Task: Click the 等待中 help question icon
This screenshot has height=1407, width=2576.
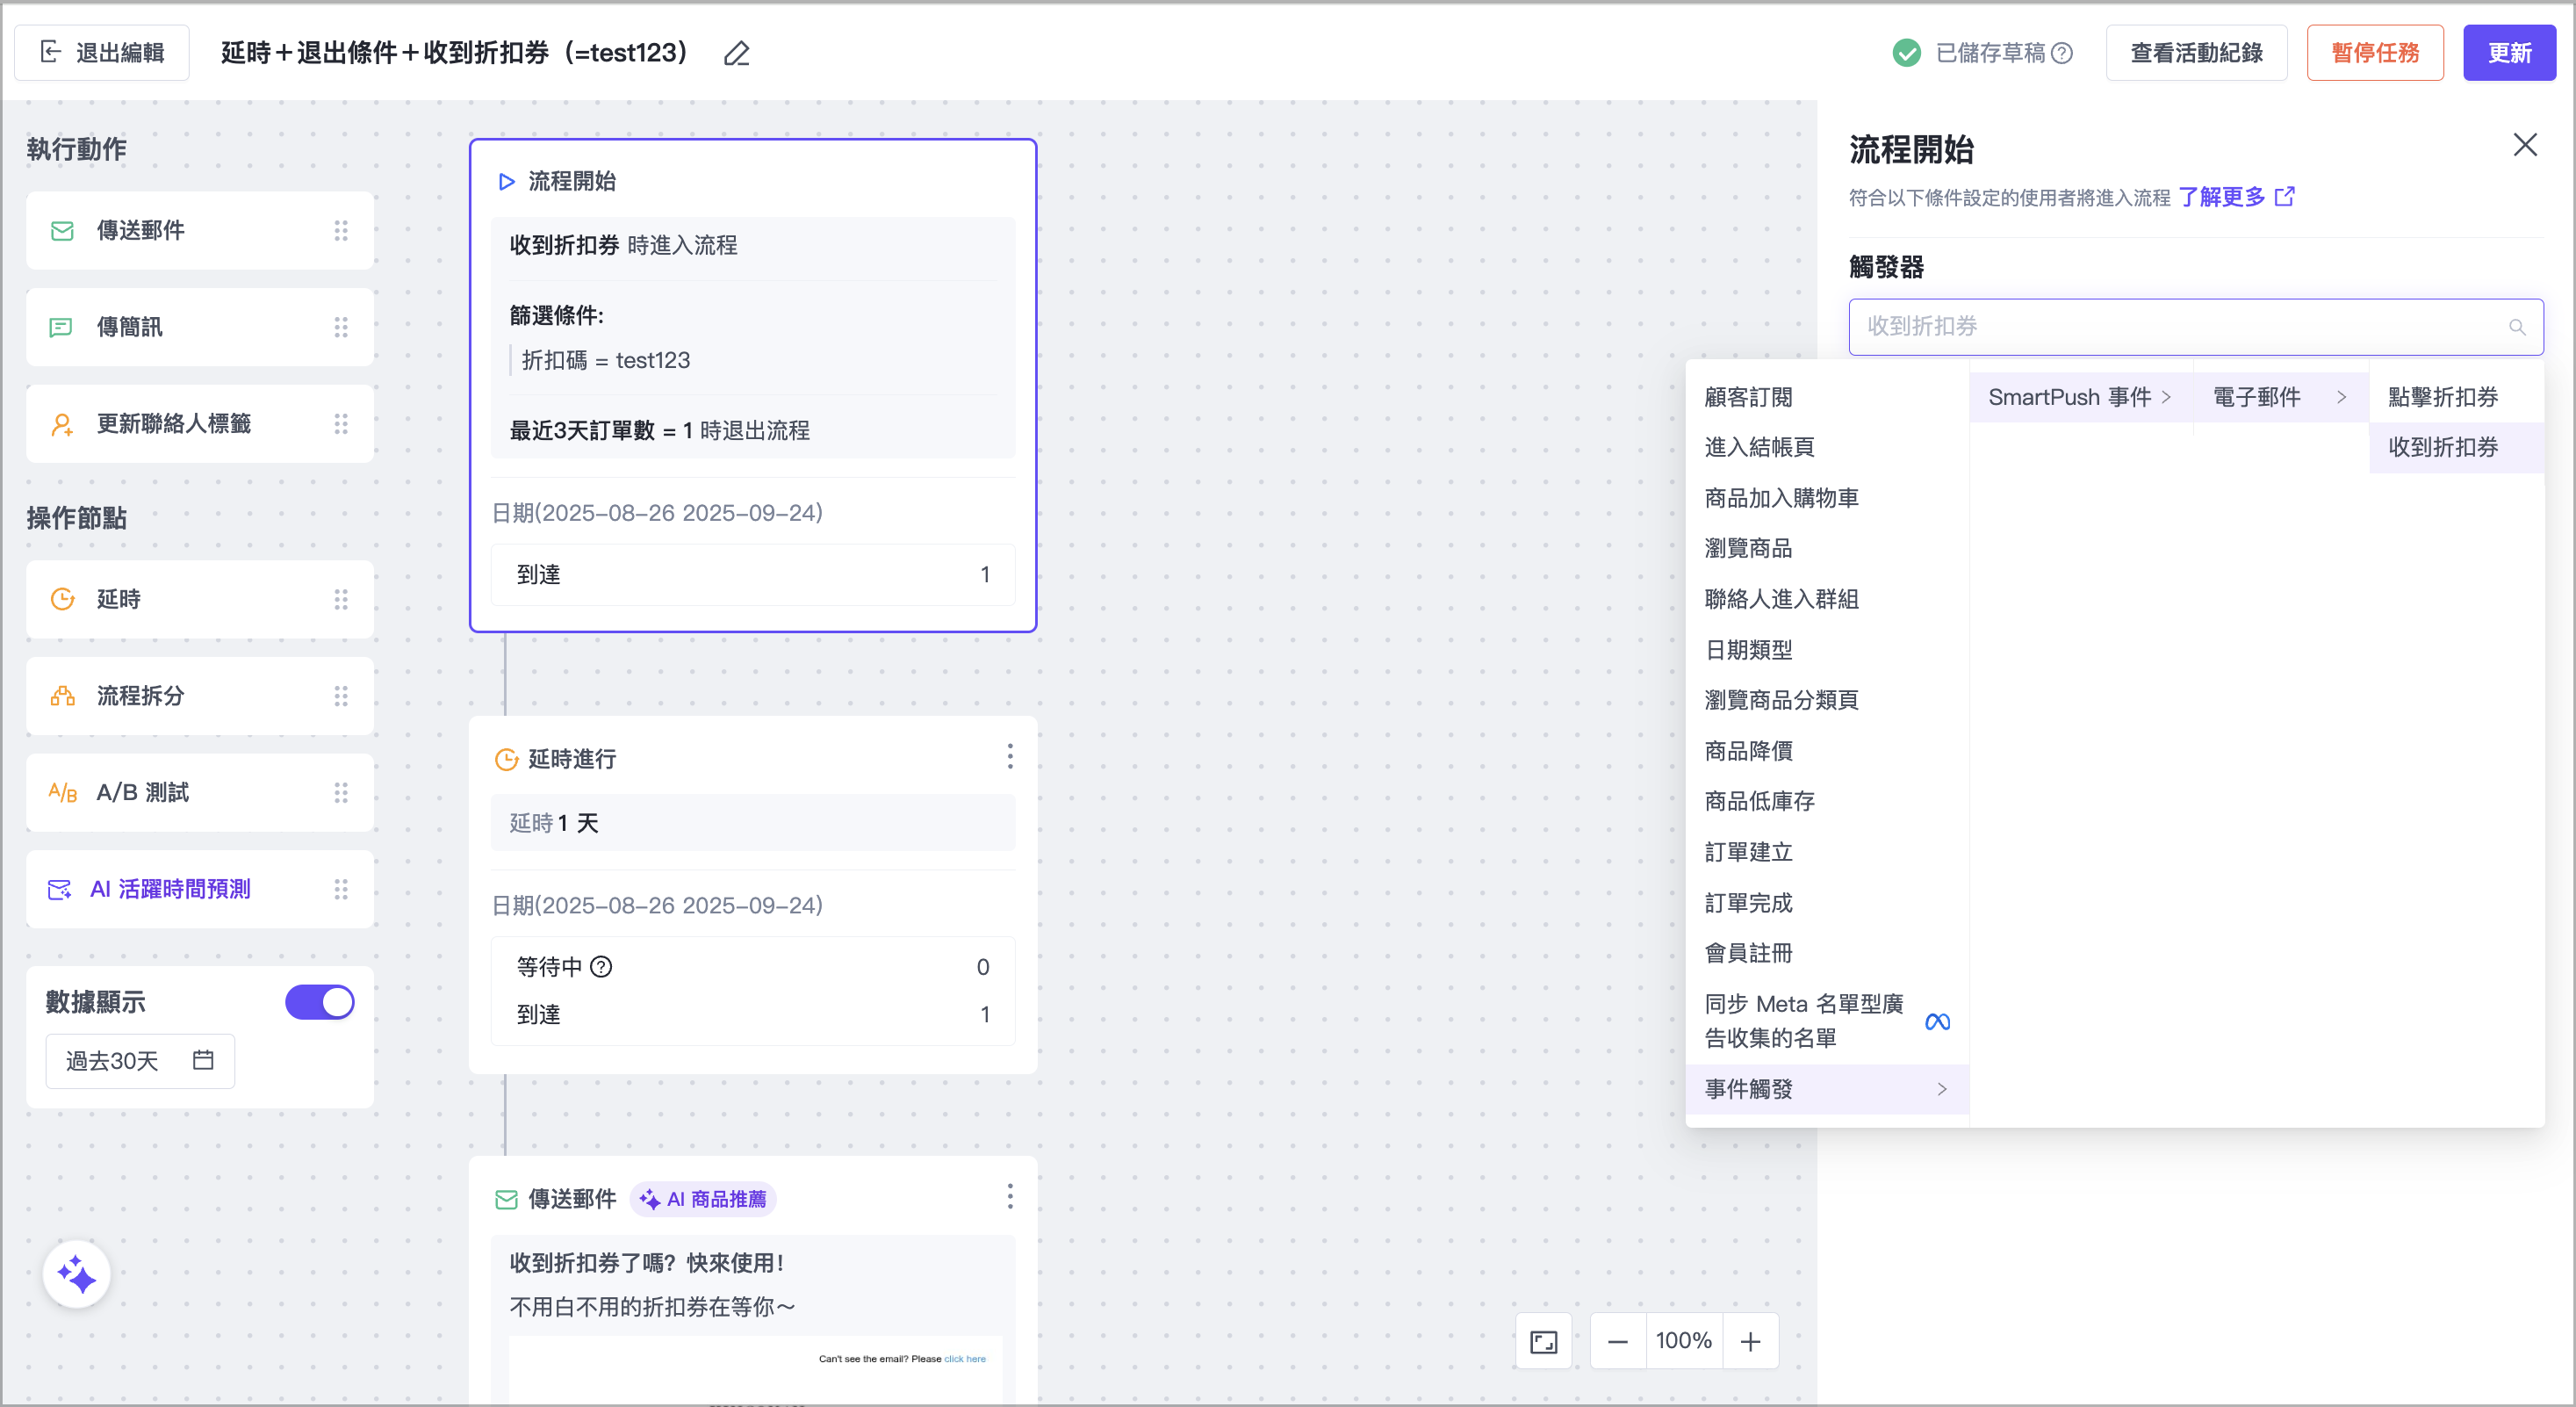Action: (601, 967)
